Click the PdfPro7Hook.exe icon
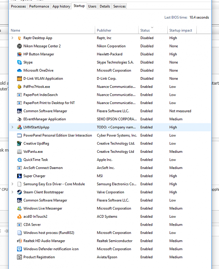219x269 pixels. click(x=19, y=87)
